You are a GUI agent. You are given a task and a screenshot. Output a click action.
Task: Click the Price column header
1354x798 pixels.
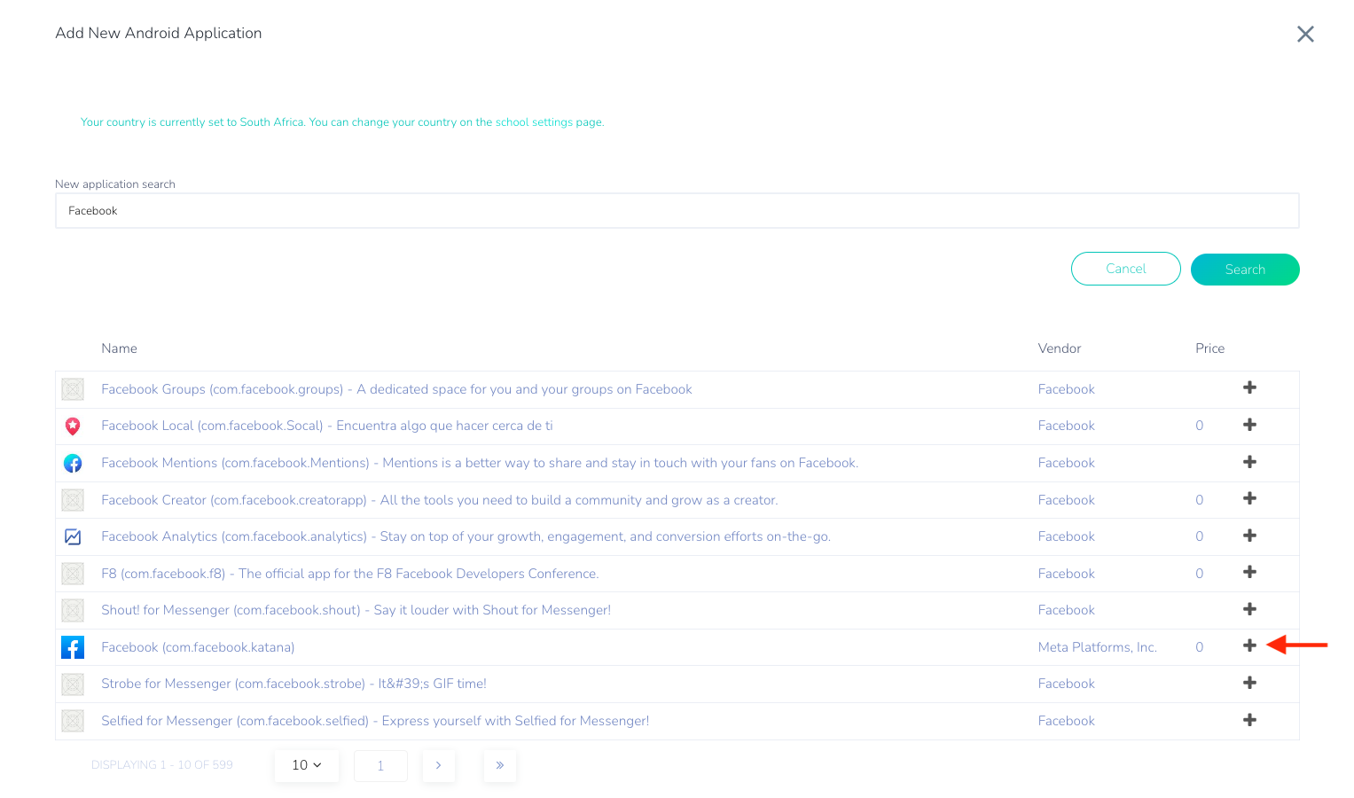1209,348
